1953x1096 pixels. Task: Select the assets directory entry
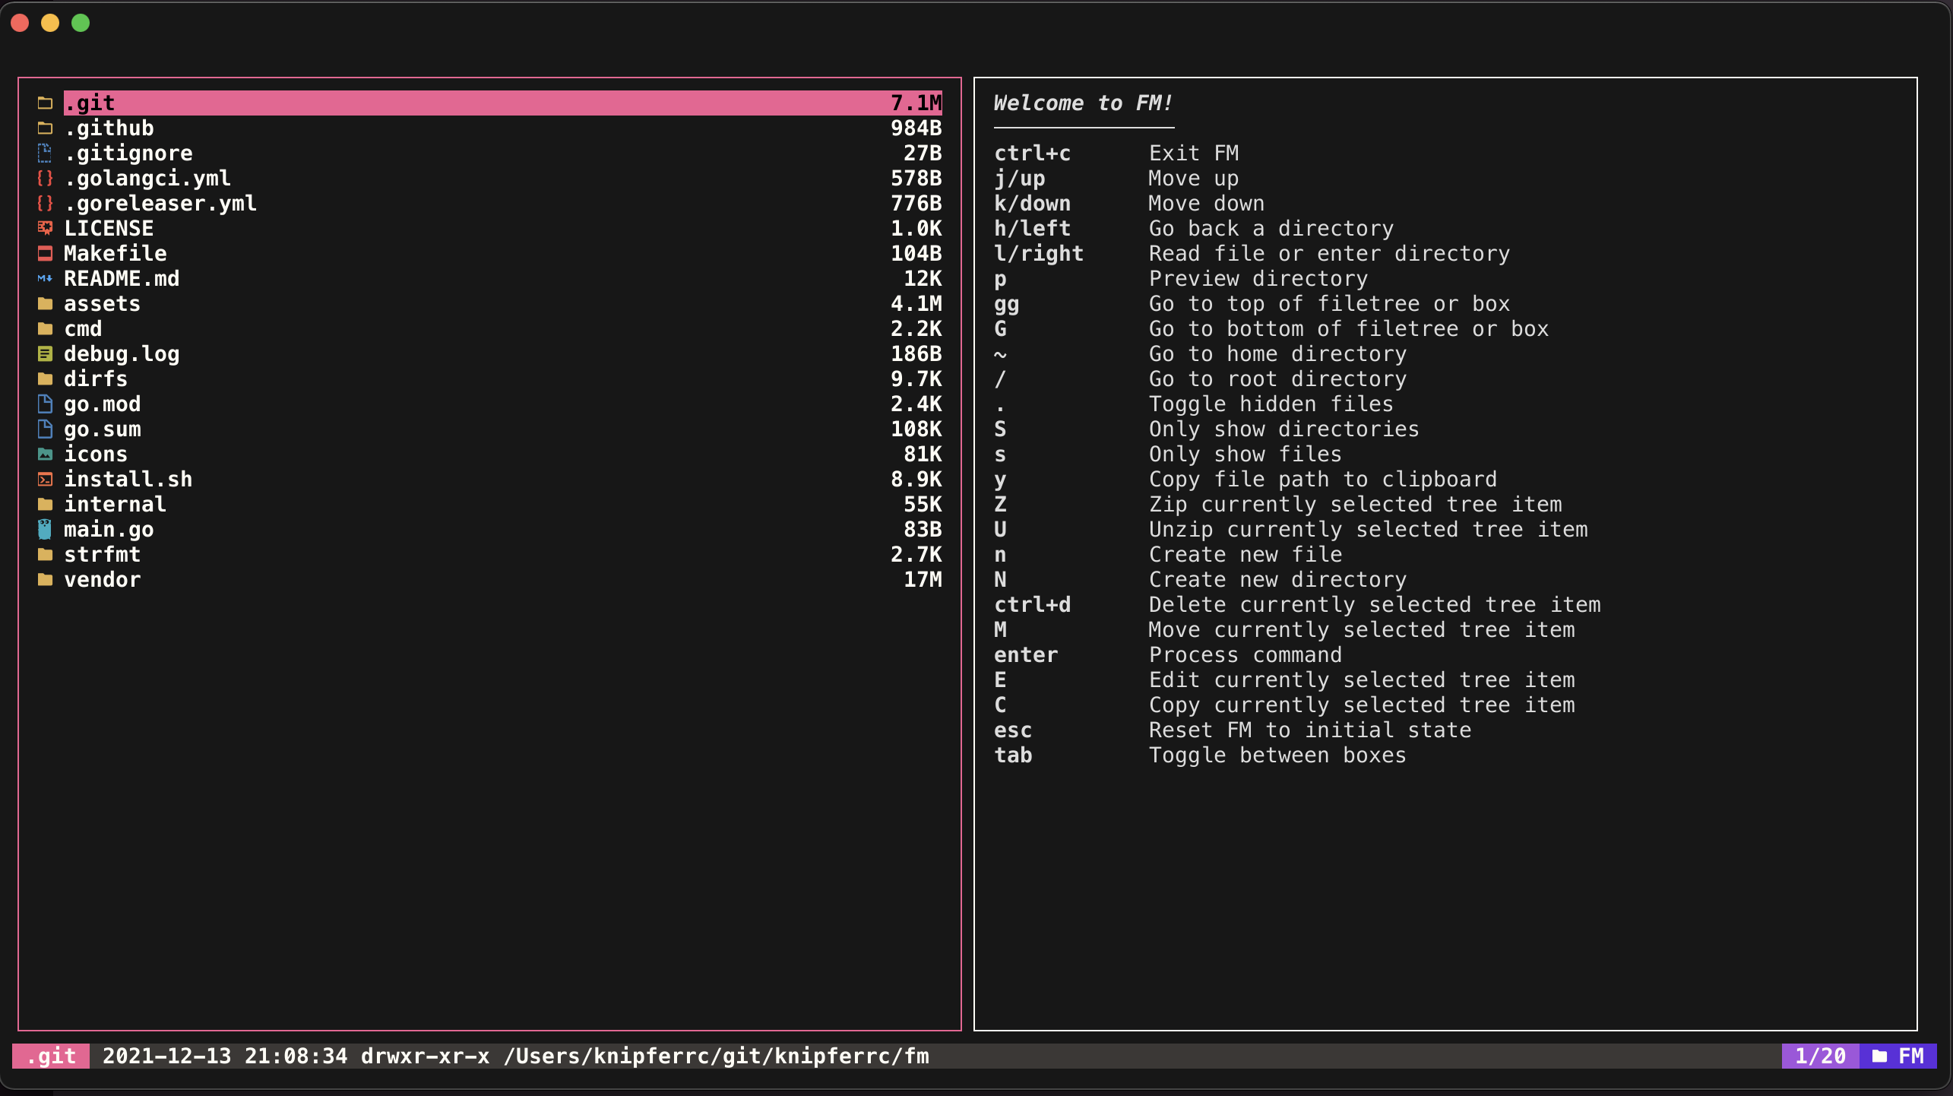coord(102,303)
